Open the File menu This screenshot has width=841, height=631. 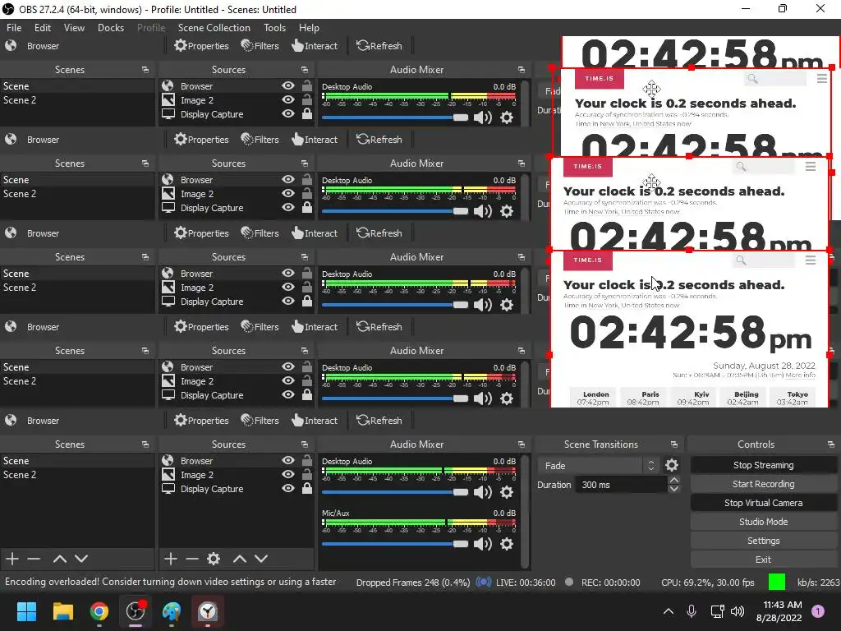pyautogui.click(x=14, y=28)
